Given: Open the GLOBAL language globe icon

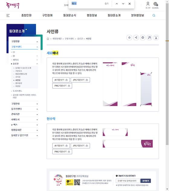Looking at the screenshot, I should pyautogui.click(x=155, y=4).
